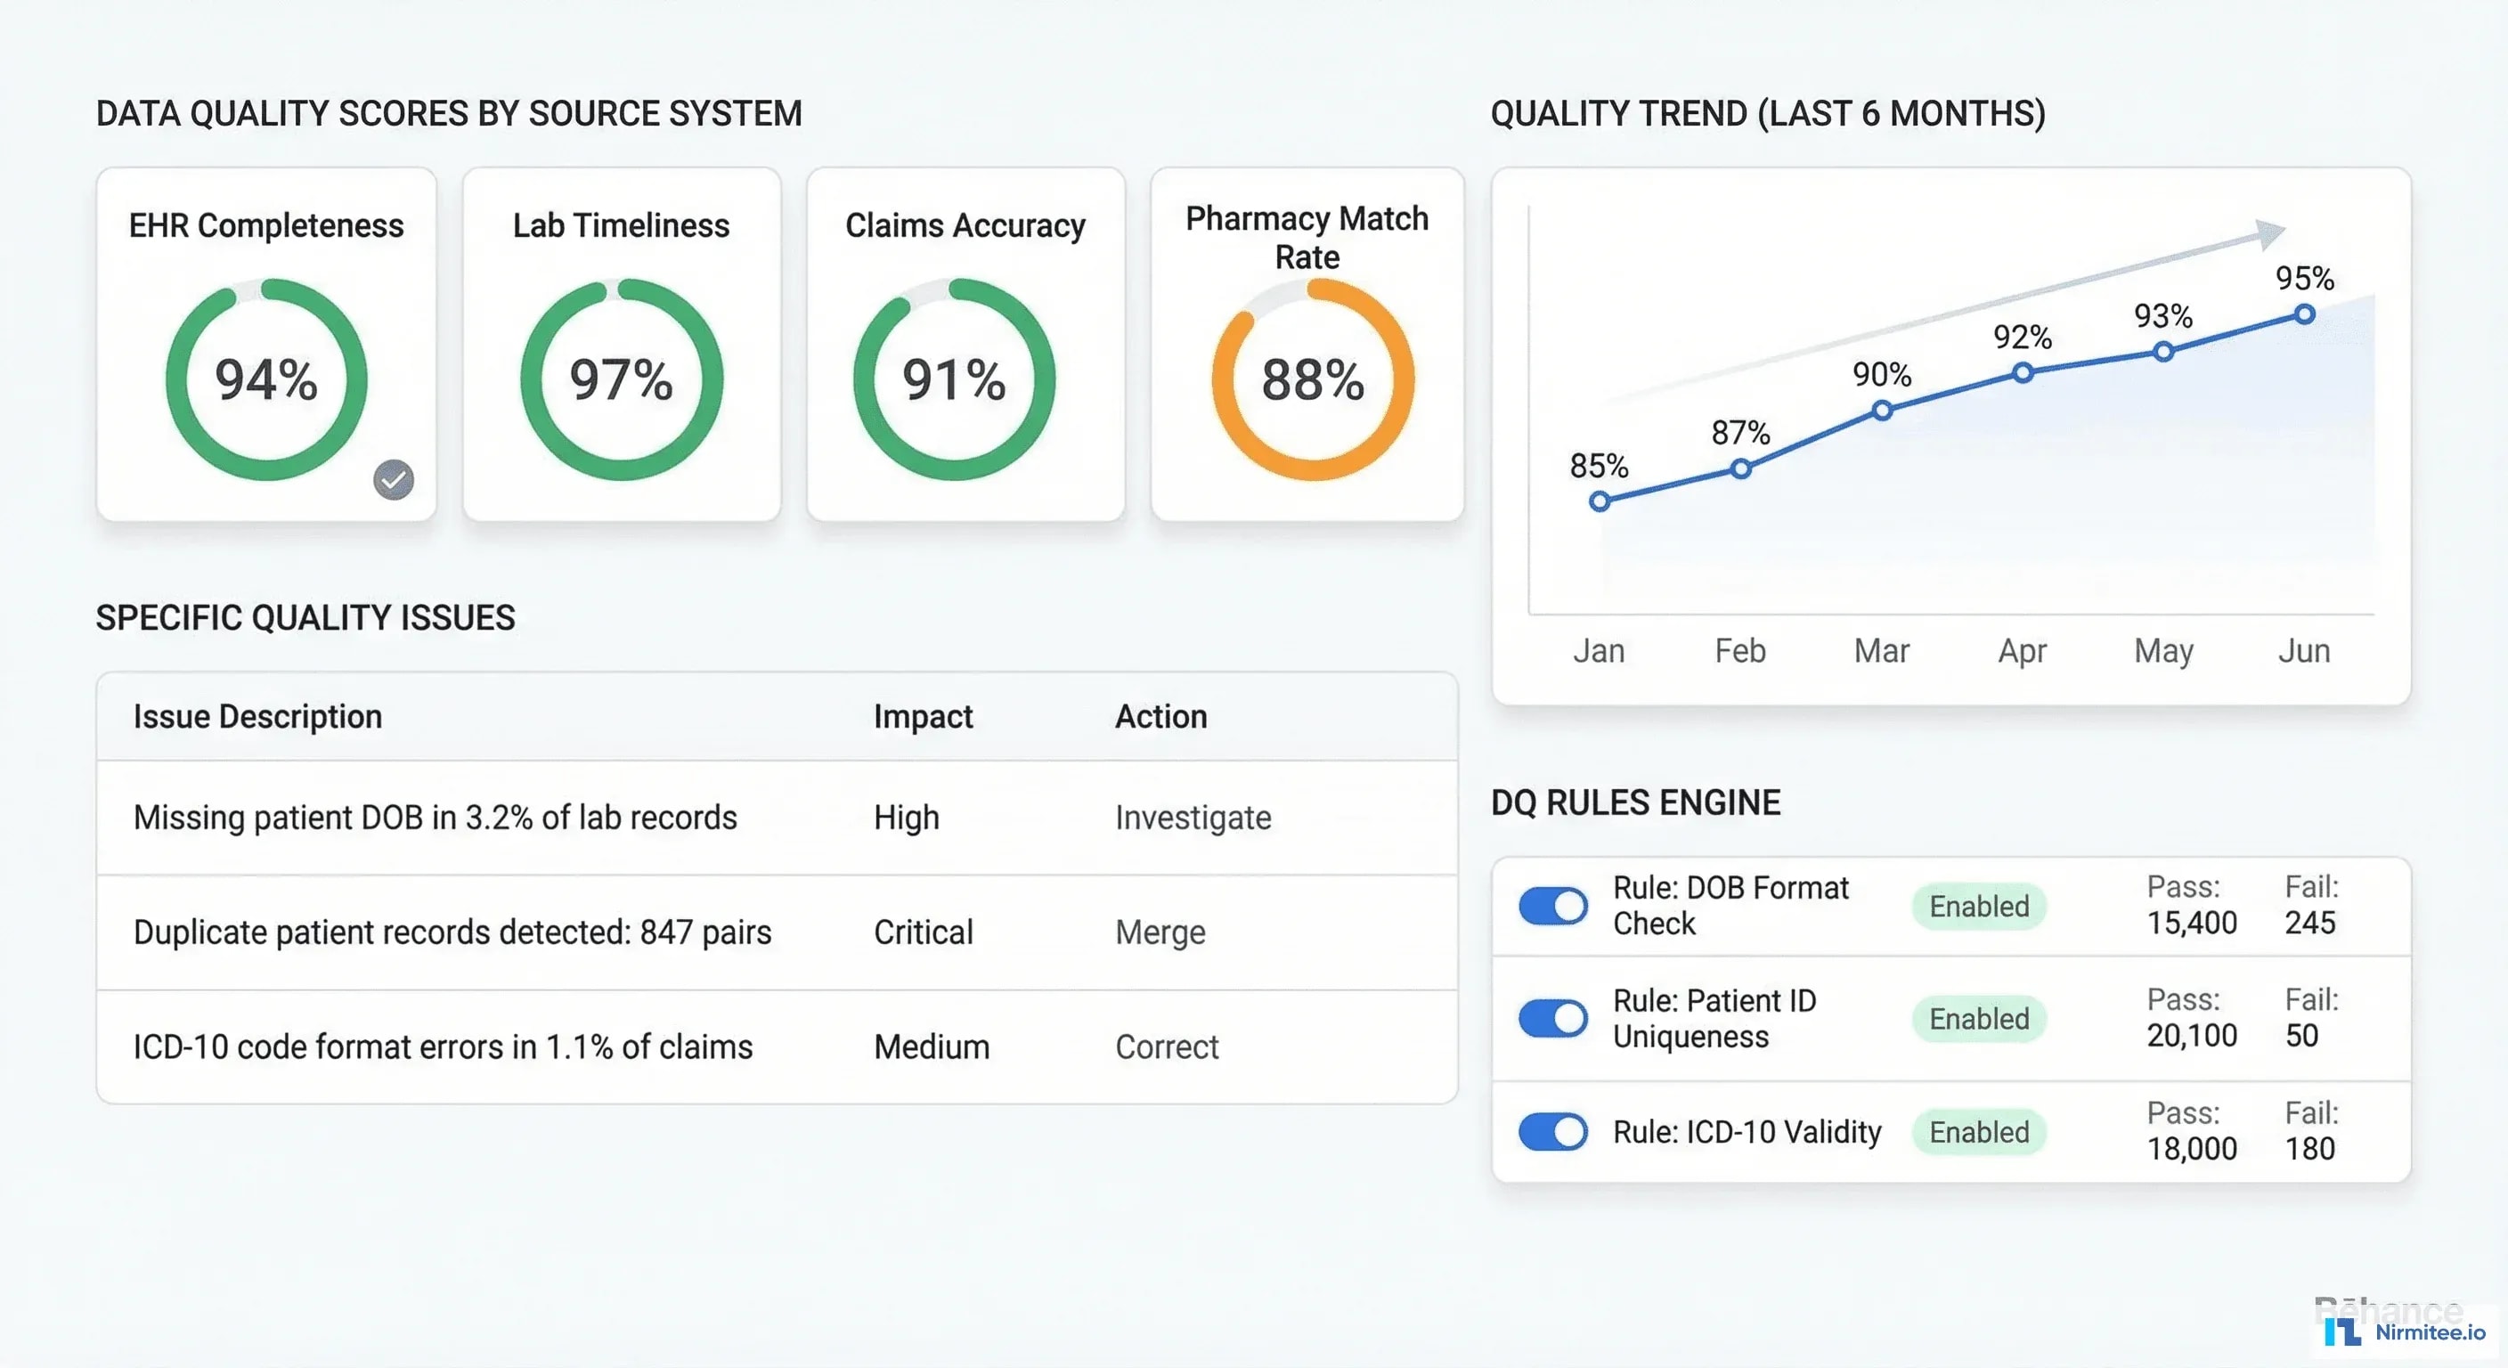Click the Enabled badge for Patient ID Uniqueness
2508x1368 pixels.
[x=1978, y=1019]
